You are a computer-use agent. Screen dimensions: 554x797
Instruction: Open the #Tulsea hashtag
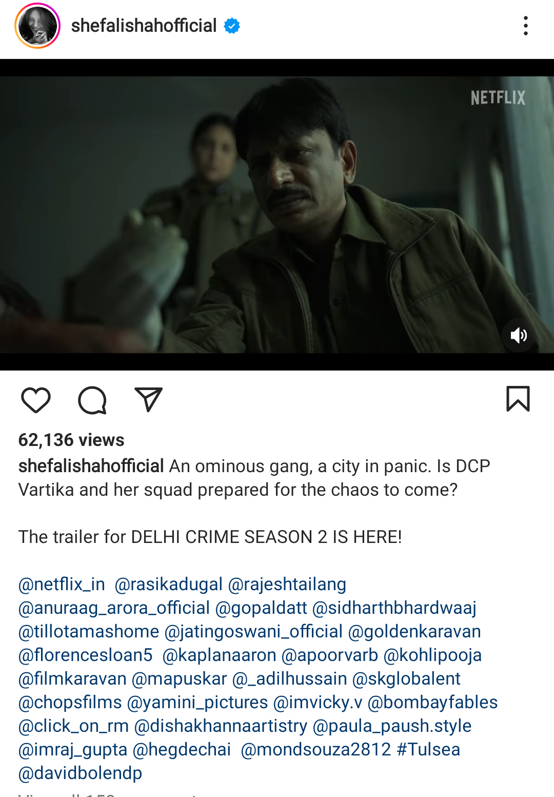(x=428, y=749)
